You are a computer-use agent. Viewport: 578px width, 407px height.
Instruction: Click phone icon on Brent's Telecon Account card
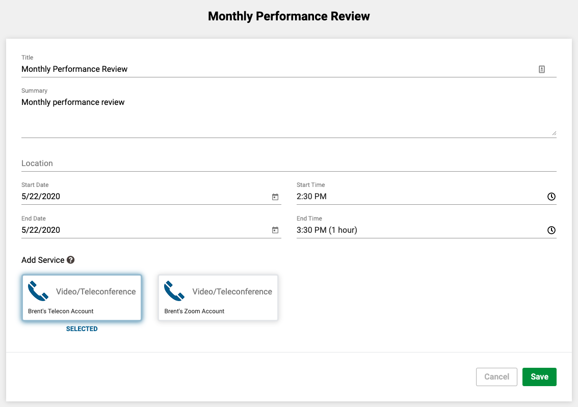pos(38,291)
